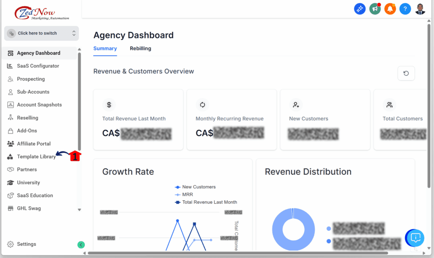The height and width of the screenshot is (258, 434).
Task: Open the Click here to switch dropdown
Action: tap(42, 33)
